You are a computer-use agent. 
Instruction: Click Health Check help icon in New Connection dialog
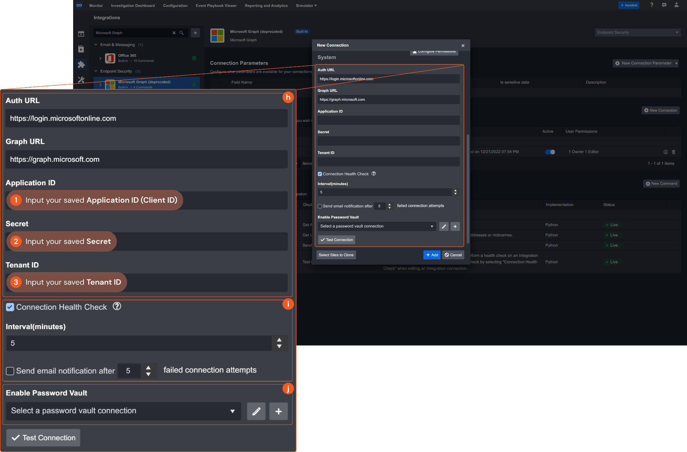374,173
